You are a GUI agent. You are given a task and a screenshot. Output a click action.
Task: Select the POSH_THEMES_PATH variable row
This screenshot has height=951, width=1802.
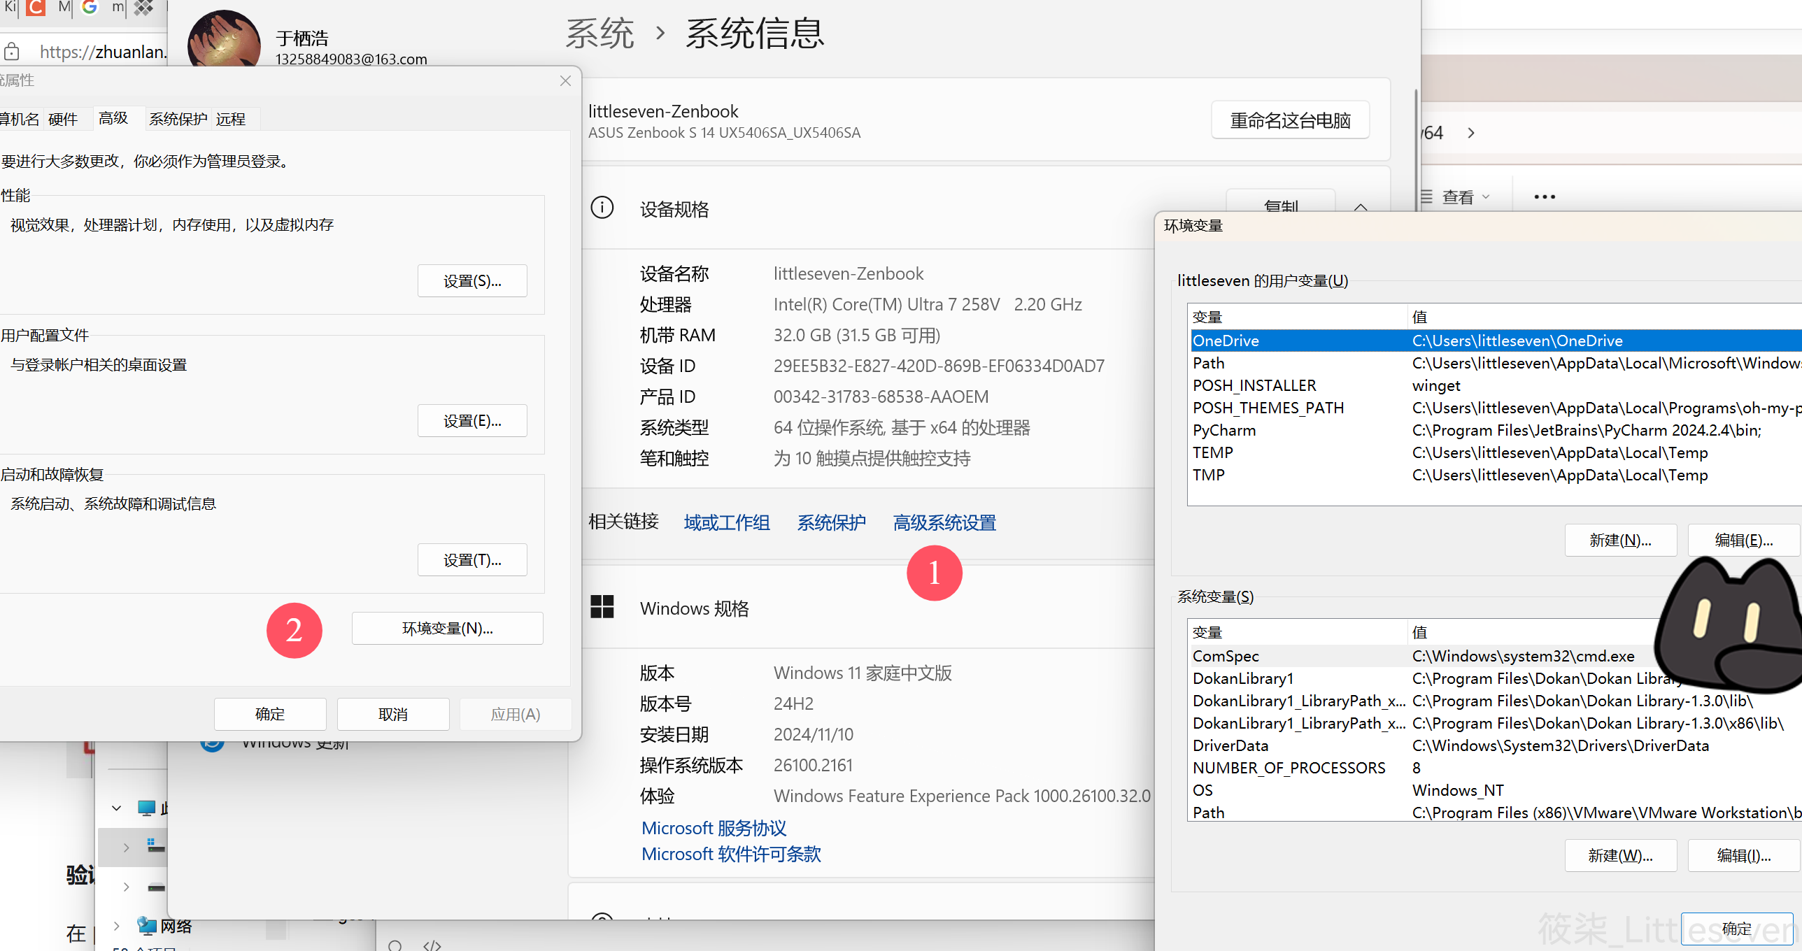click(1496, 408)
